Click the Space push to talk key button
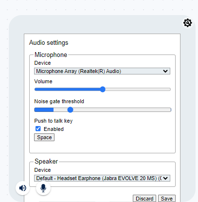The height and width of the screenshot is (202, 198). click(44, 137)
